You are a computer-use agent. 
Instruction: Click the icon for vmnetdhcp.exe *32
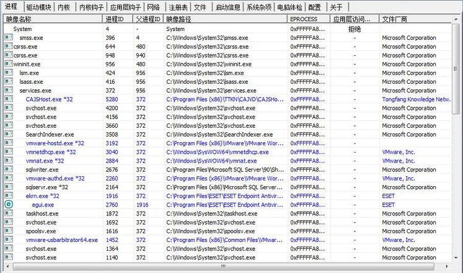[x=9, y=151]
